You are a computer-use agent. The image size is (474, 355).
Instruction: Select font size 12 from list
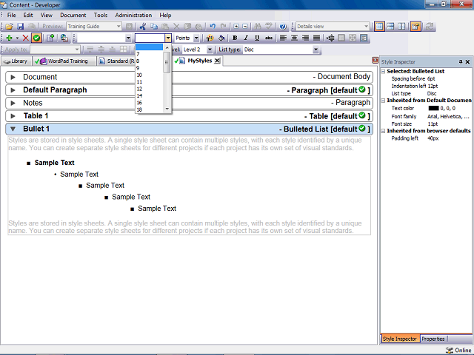click(149, 89)
